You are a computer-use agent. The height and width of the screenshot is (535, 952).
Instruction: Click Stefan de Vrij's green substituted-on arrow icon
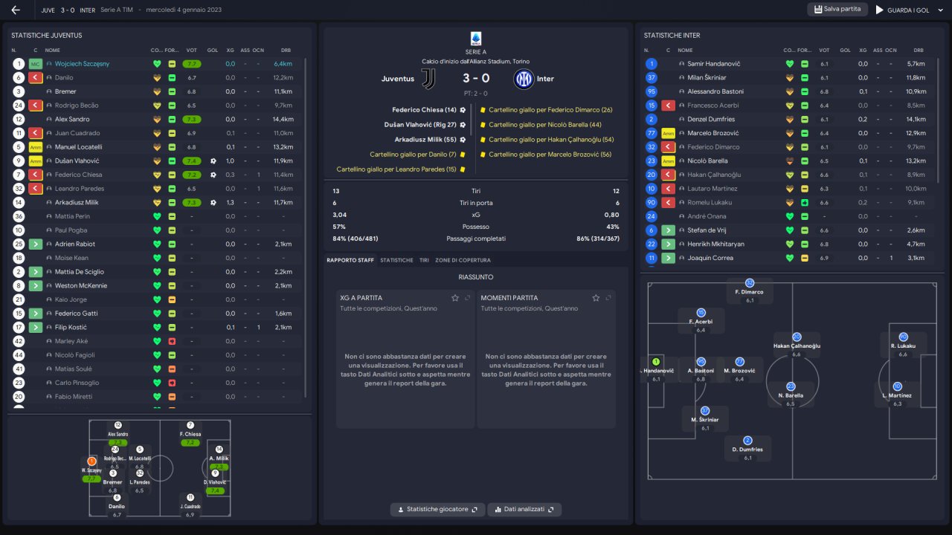[668, 230]
